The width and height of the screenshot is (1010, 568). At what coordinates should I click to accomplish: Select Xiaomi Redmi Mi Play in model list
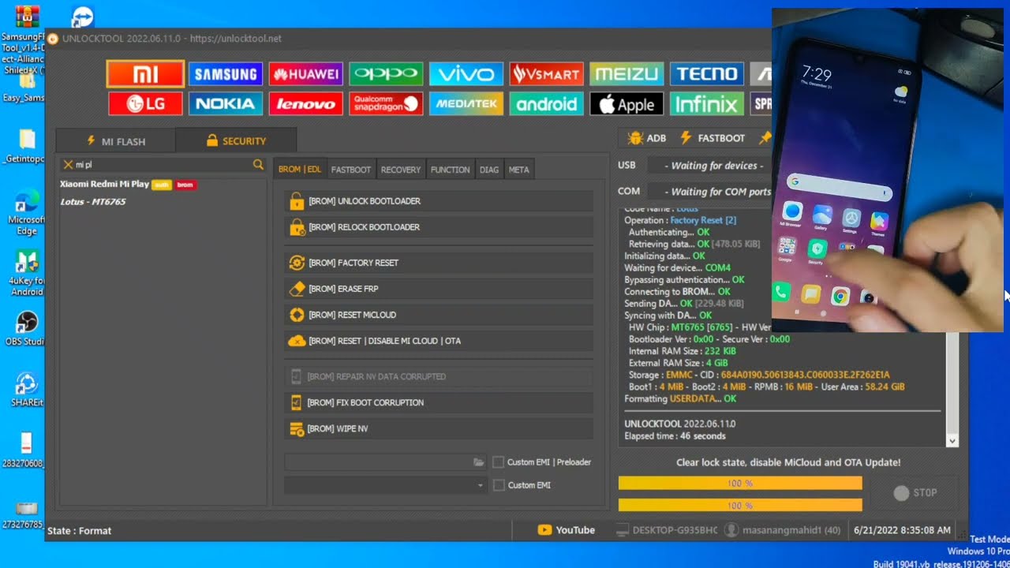[x=105, y=184]
